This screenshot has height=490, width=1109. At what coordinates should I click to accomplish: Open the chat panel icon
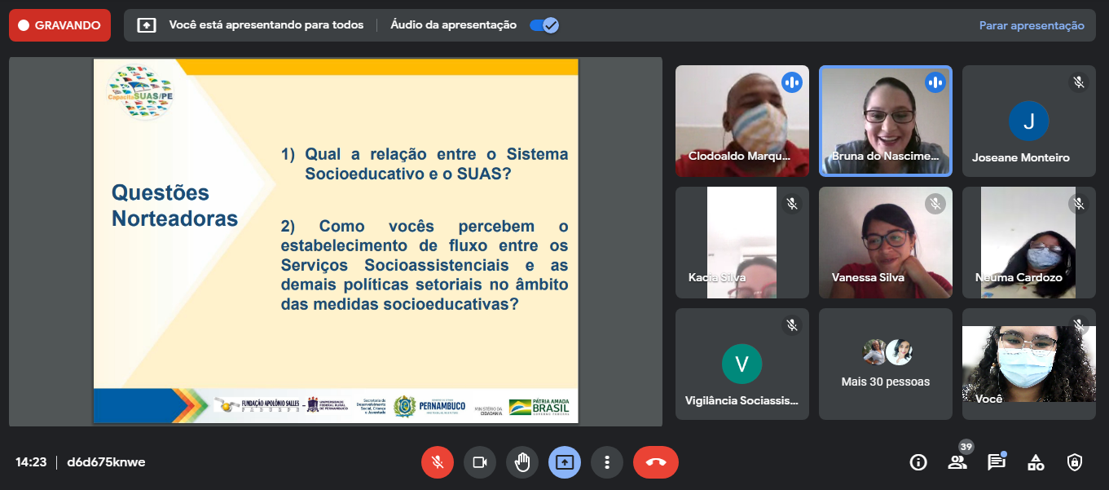(x=996, y=462)
